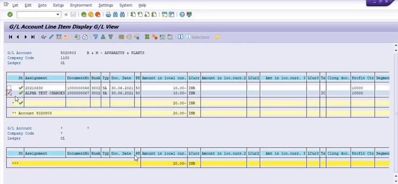Collapse the command field using the « arrow
Viewport: 398px width, 184px height.
click(66, 15)
